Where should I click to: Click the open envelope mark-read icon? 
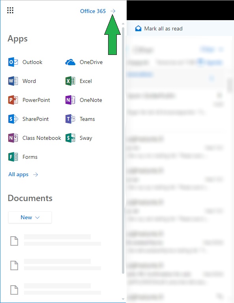click(138, 28)
